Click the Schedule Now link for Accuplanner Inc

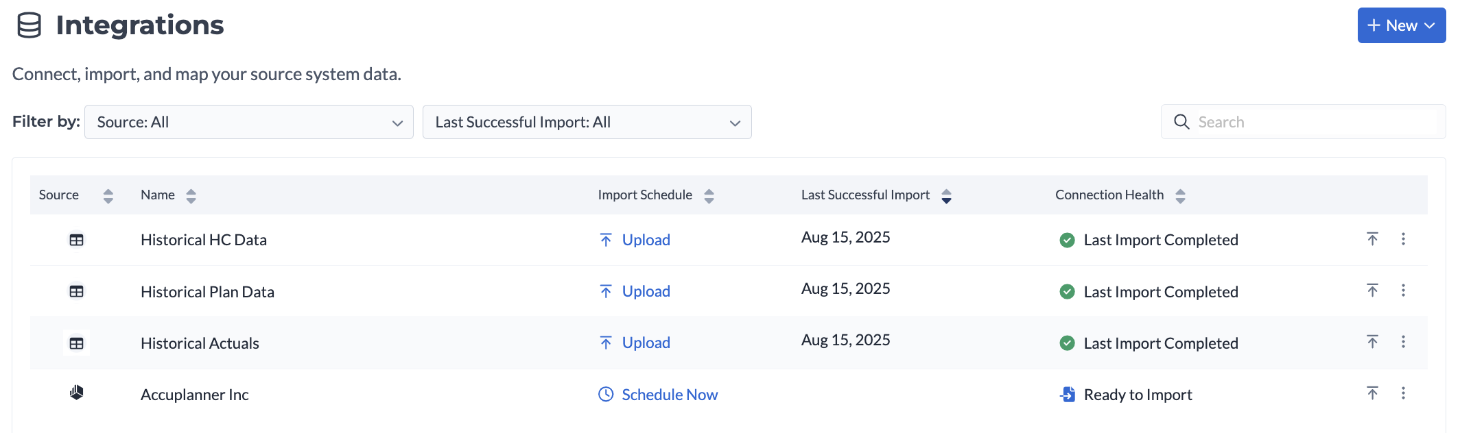click(x=669, y=395)
